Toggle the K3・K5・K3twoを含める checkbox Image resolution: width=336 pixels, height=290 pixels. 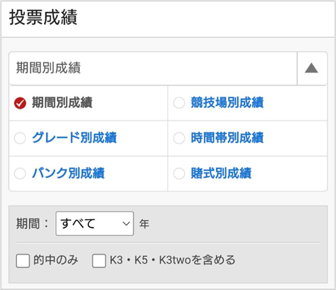click(x=99, y=261)
